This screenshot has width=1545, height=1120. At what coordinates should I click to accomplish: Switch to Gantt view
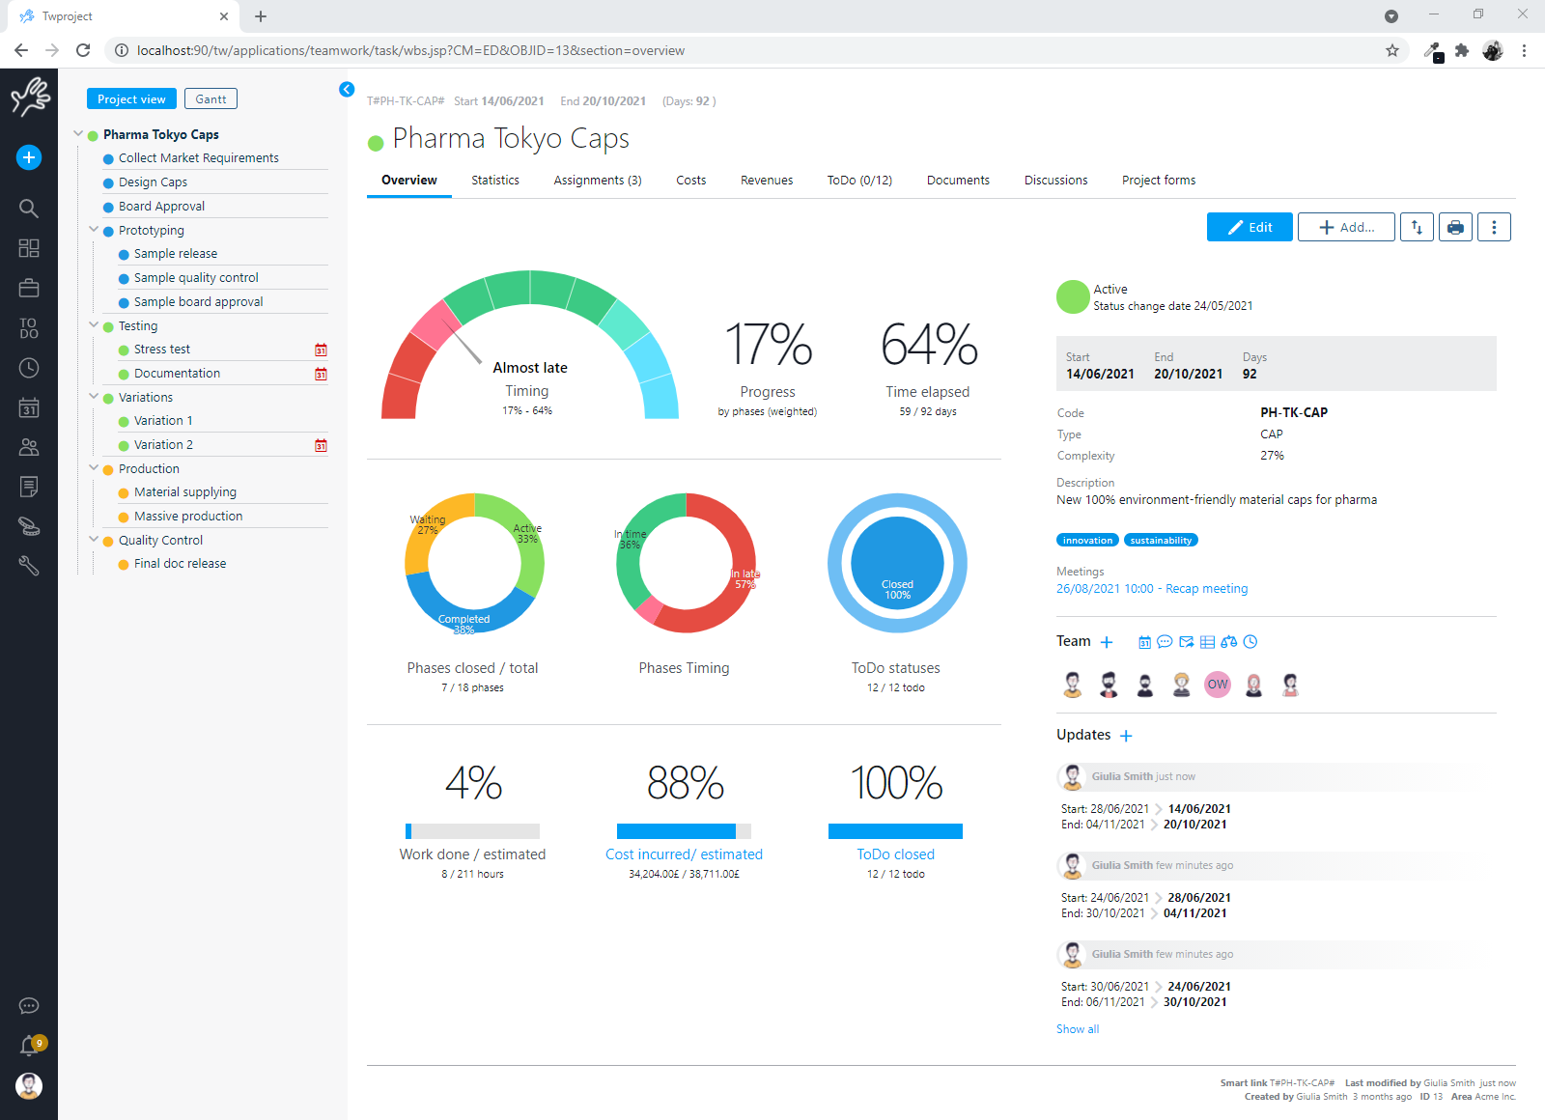[x=211, y=98]
